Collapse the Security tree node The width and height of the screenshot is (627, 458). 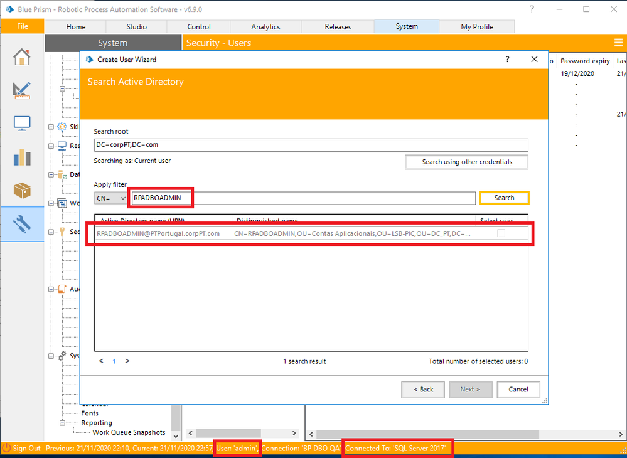point(51,232)
